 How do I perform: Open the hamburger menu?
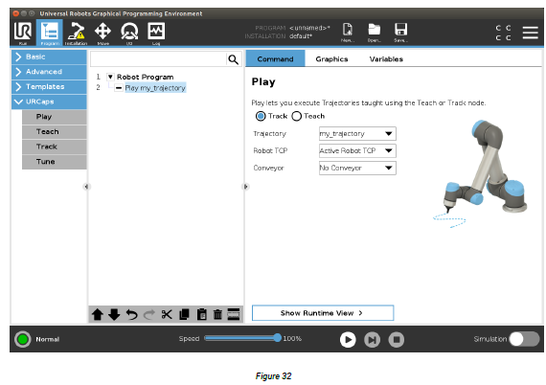click(531, 33)
